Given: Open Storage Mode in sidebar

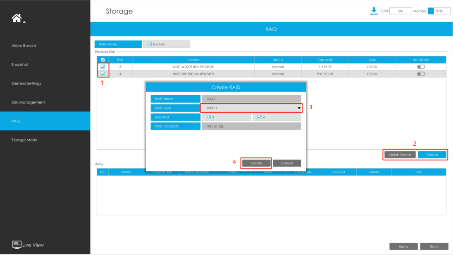Looking at the screenshot, I should [x=24, y=140].
